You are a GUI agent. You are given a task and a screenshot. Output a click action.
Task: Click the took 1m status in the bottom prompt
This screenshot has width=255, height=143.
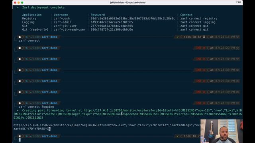click(x=192, y=136)
